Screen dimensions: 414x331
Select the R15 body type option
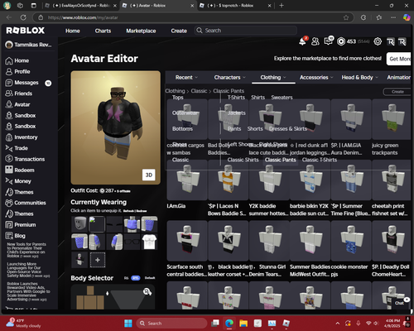point(136,278)
